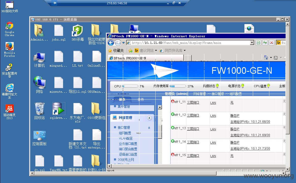The width and height of the screenshot is (296, 183).
Task: Select the 360杀毒 shortcut in remote desktop
Action: point(78,33)
